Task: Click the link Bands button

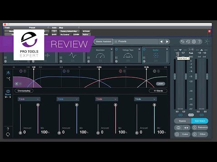Action: pyautogui.click(x=158, y=91)
